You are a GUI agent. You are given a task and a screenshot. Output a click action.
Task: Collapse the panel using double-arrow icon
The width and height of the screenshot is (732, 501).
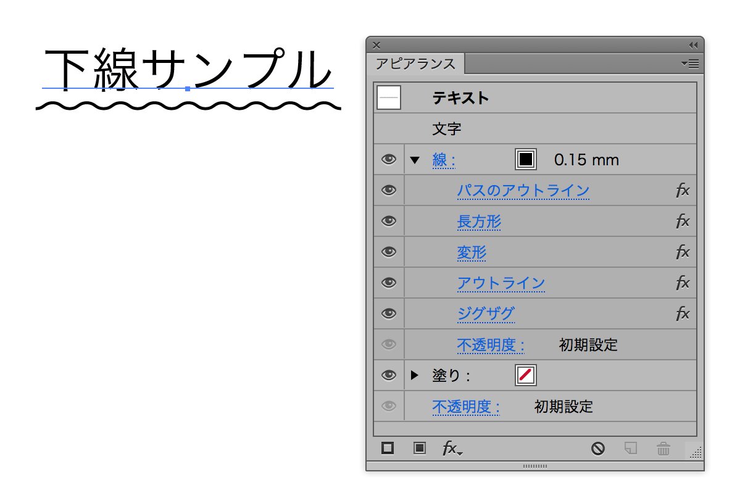click(x=693, y=45)
